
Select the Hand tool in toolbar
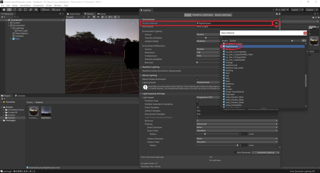click(x=4, y=10)
